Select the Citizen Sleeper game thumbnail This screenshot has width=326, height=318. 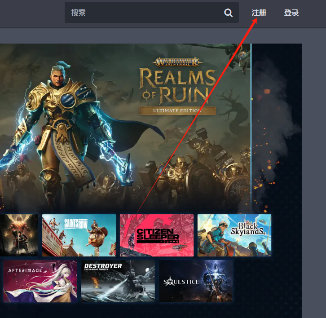(x=157, y=235)
